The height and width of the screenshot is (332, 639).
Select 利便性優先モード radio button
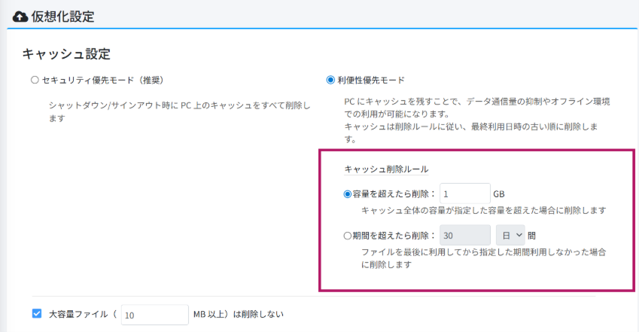[330, 80]
